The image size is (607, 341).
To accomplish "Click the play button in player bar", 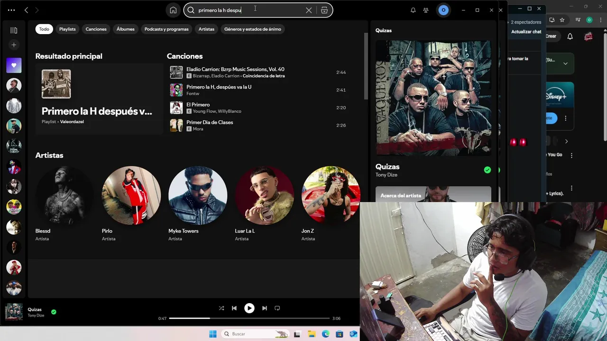I will click(249, 308).
